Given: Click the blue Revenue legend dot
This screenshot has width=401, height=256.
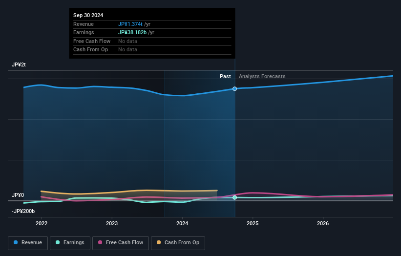Looking at the screenshot, I should pyautogui.click(x=16, y=242).
